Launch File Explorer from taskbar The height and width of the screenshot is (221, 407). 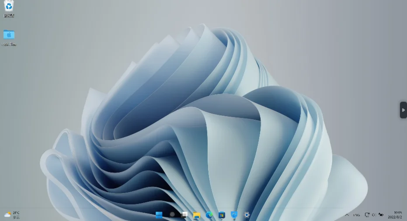point(197,215)
